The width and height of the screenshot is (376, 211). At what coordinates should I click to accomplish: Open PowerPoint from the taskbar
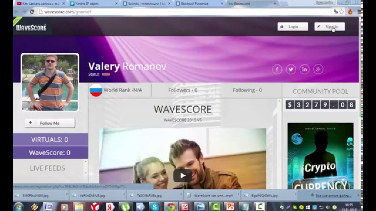pos(230,207)
